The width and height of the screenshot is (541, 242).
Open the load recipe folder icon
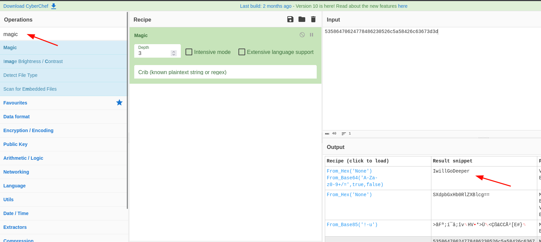coord(302,19)
